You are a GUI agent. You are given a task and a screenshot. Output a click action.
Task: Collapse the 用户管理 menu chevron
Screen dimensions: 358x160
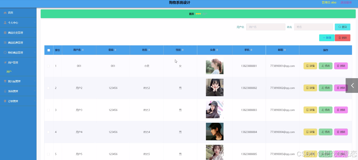pyautogui.click(x=34, y=62)
